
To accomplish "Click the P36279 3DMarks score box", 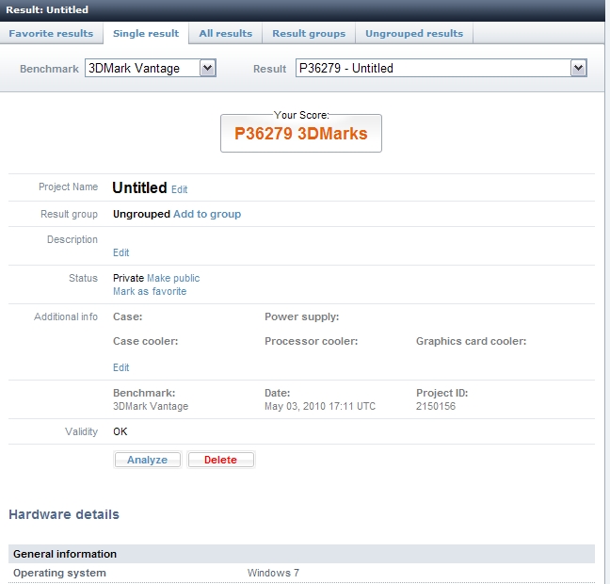I will pyautogui.click(x=301, y=134).
